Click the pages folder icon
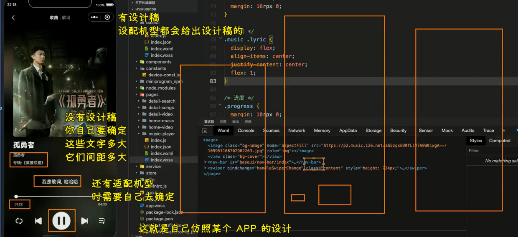The height and width of the screenshot is (237, 518). 142,95
